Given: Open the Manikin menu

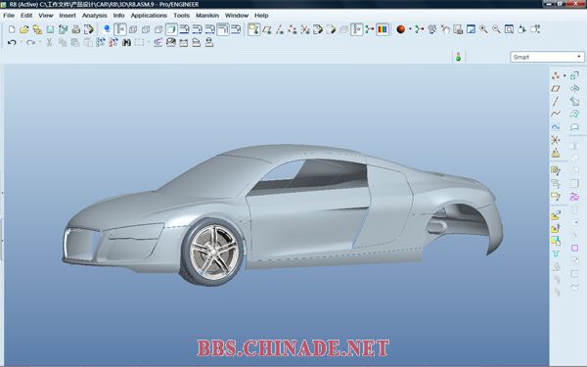Looking at the screenshot, I should click(x=207, y=16).
